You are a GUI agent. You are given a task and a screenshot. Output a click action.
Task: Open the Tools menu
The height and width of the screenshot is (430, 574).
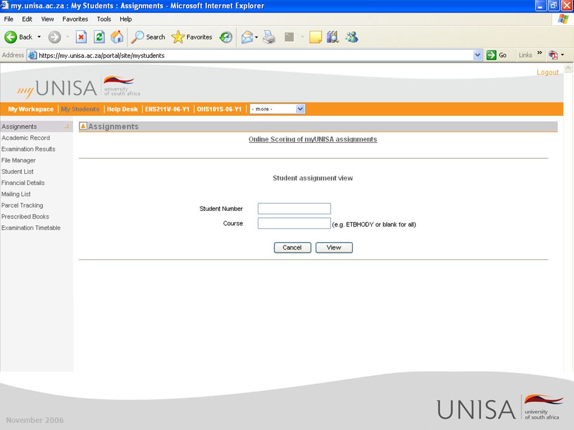pyautogui.click(x=104, y=19)
